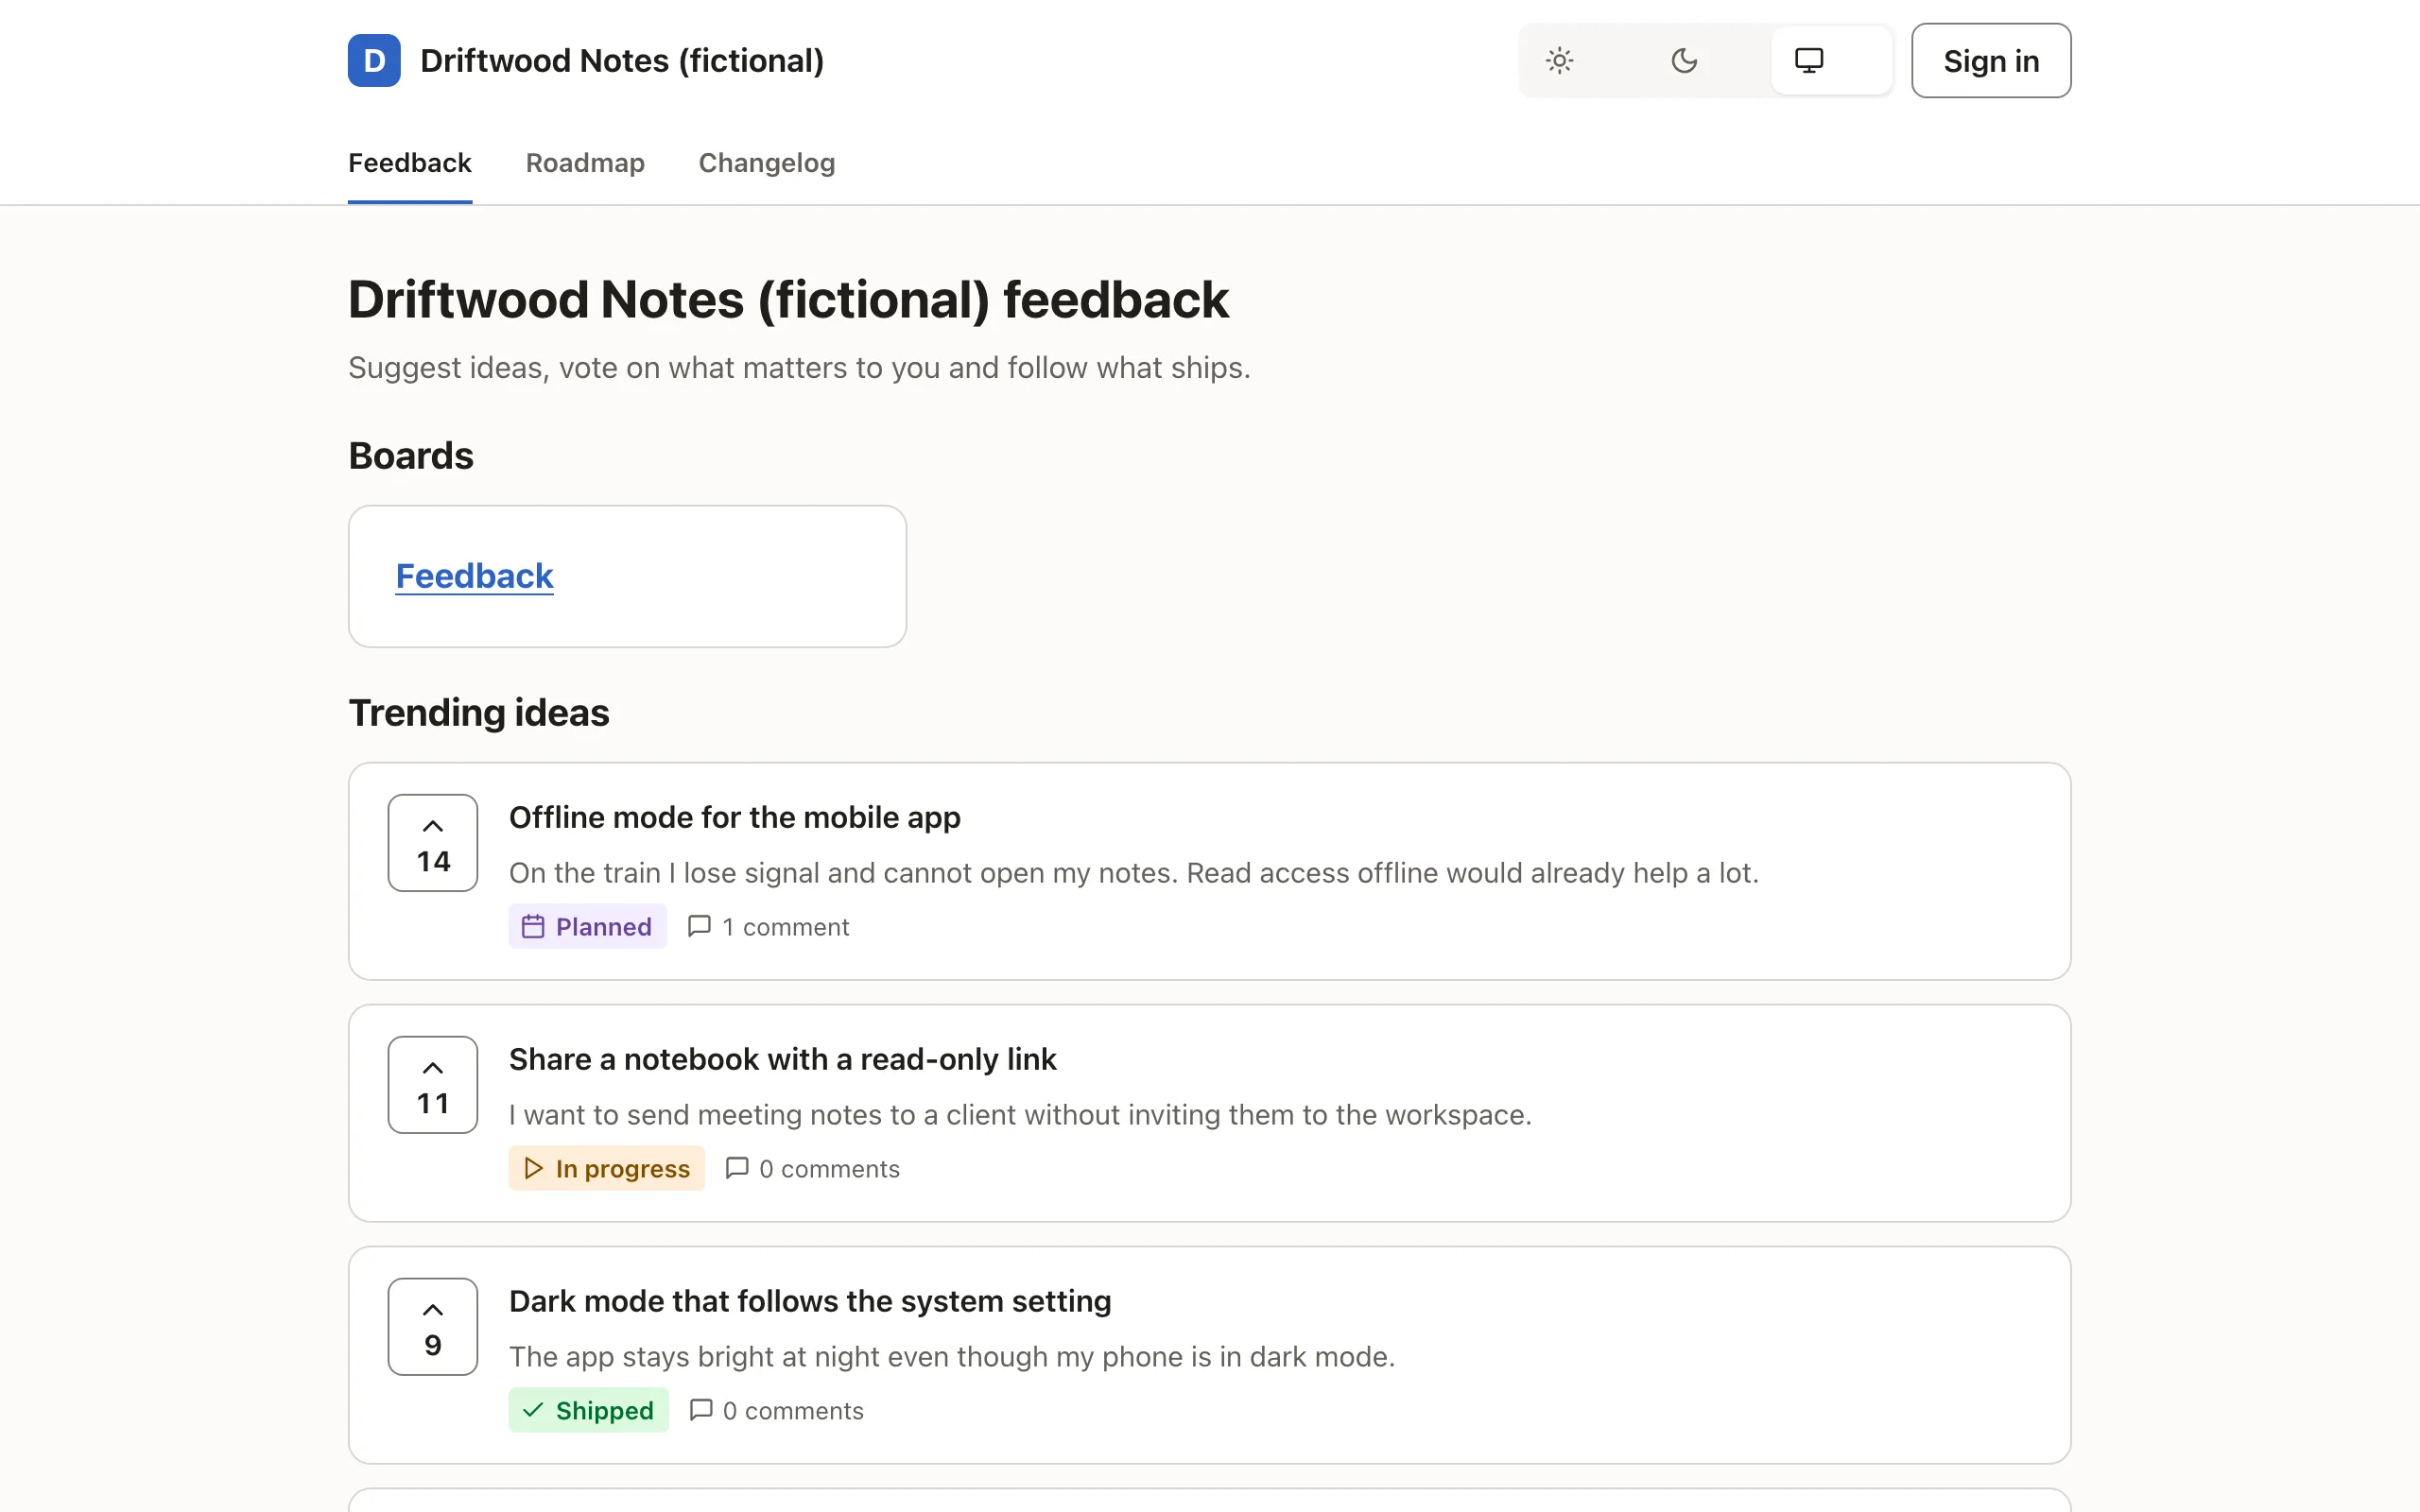
Task: Click the 'On the train I lose signal' description
Action: coord(1133,873)
